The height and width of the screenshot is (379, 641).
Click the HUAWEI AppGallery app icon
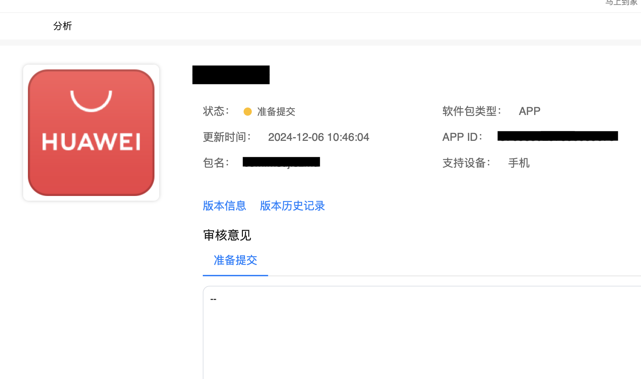[x=91, y=133]
